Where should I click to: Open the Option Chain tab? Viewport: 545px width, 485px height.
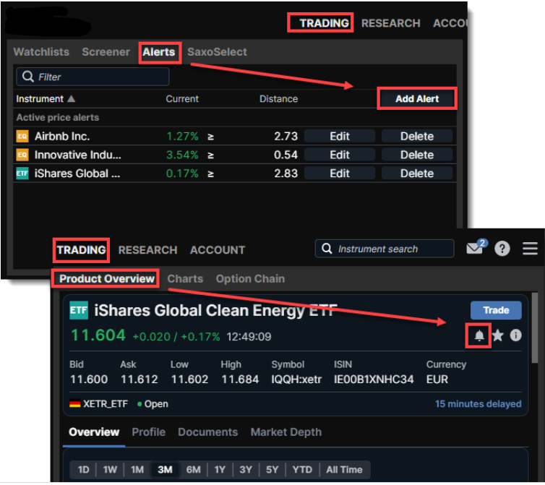coord(250,278)
